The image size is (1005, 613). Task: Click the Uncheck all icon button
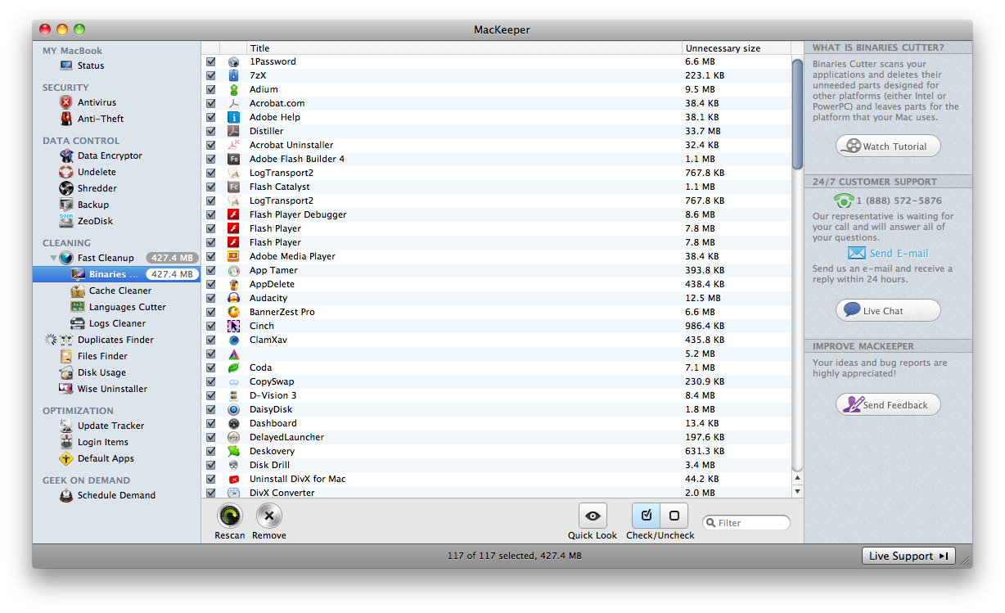click(x=674, y=516)
